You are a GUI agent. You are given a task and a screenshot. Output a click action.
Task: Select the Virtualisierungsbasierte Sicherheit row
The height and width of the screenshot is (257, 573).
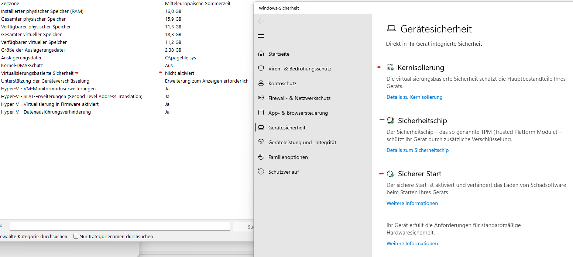[x=37, y=73]
